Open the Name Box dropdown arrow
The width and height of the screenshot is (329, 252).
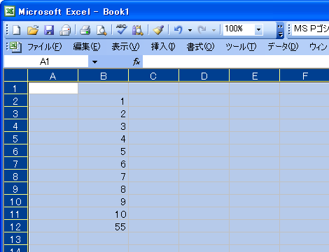coord(94,62)
